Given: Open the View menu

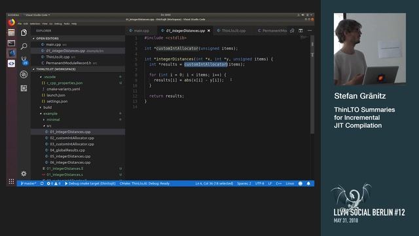Looking at the screenshot, I should coord(45,24).
